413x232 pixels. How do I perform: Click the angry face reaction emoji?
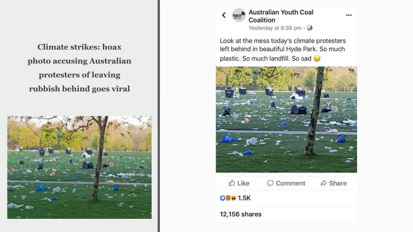[x=228, y=198]
